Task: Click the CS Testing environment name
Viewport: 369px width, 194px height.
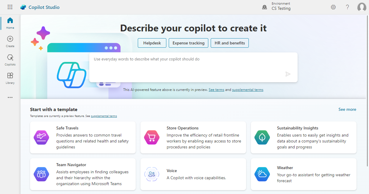Action: pos(281,9)
